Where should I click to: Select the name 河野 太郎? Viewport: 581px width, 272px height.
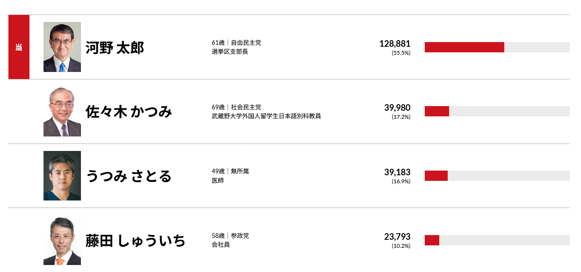[x=115, y=48]
